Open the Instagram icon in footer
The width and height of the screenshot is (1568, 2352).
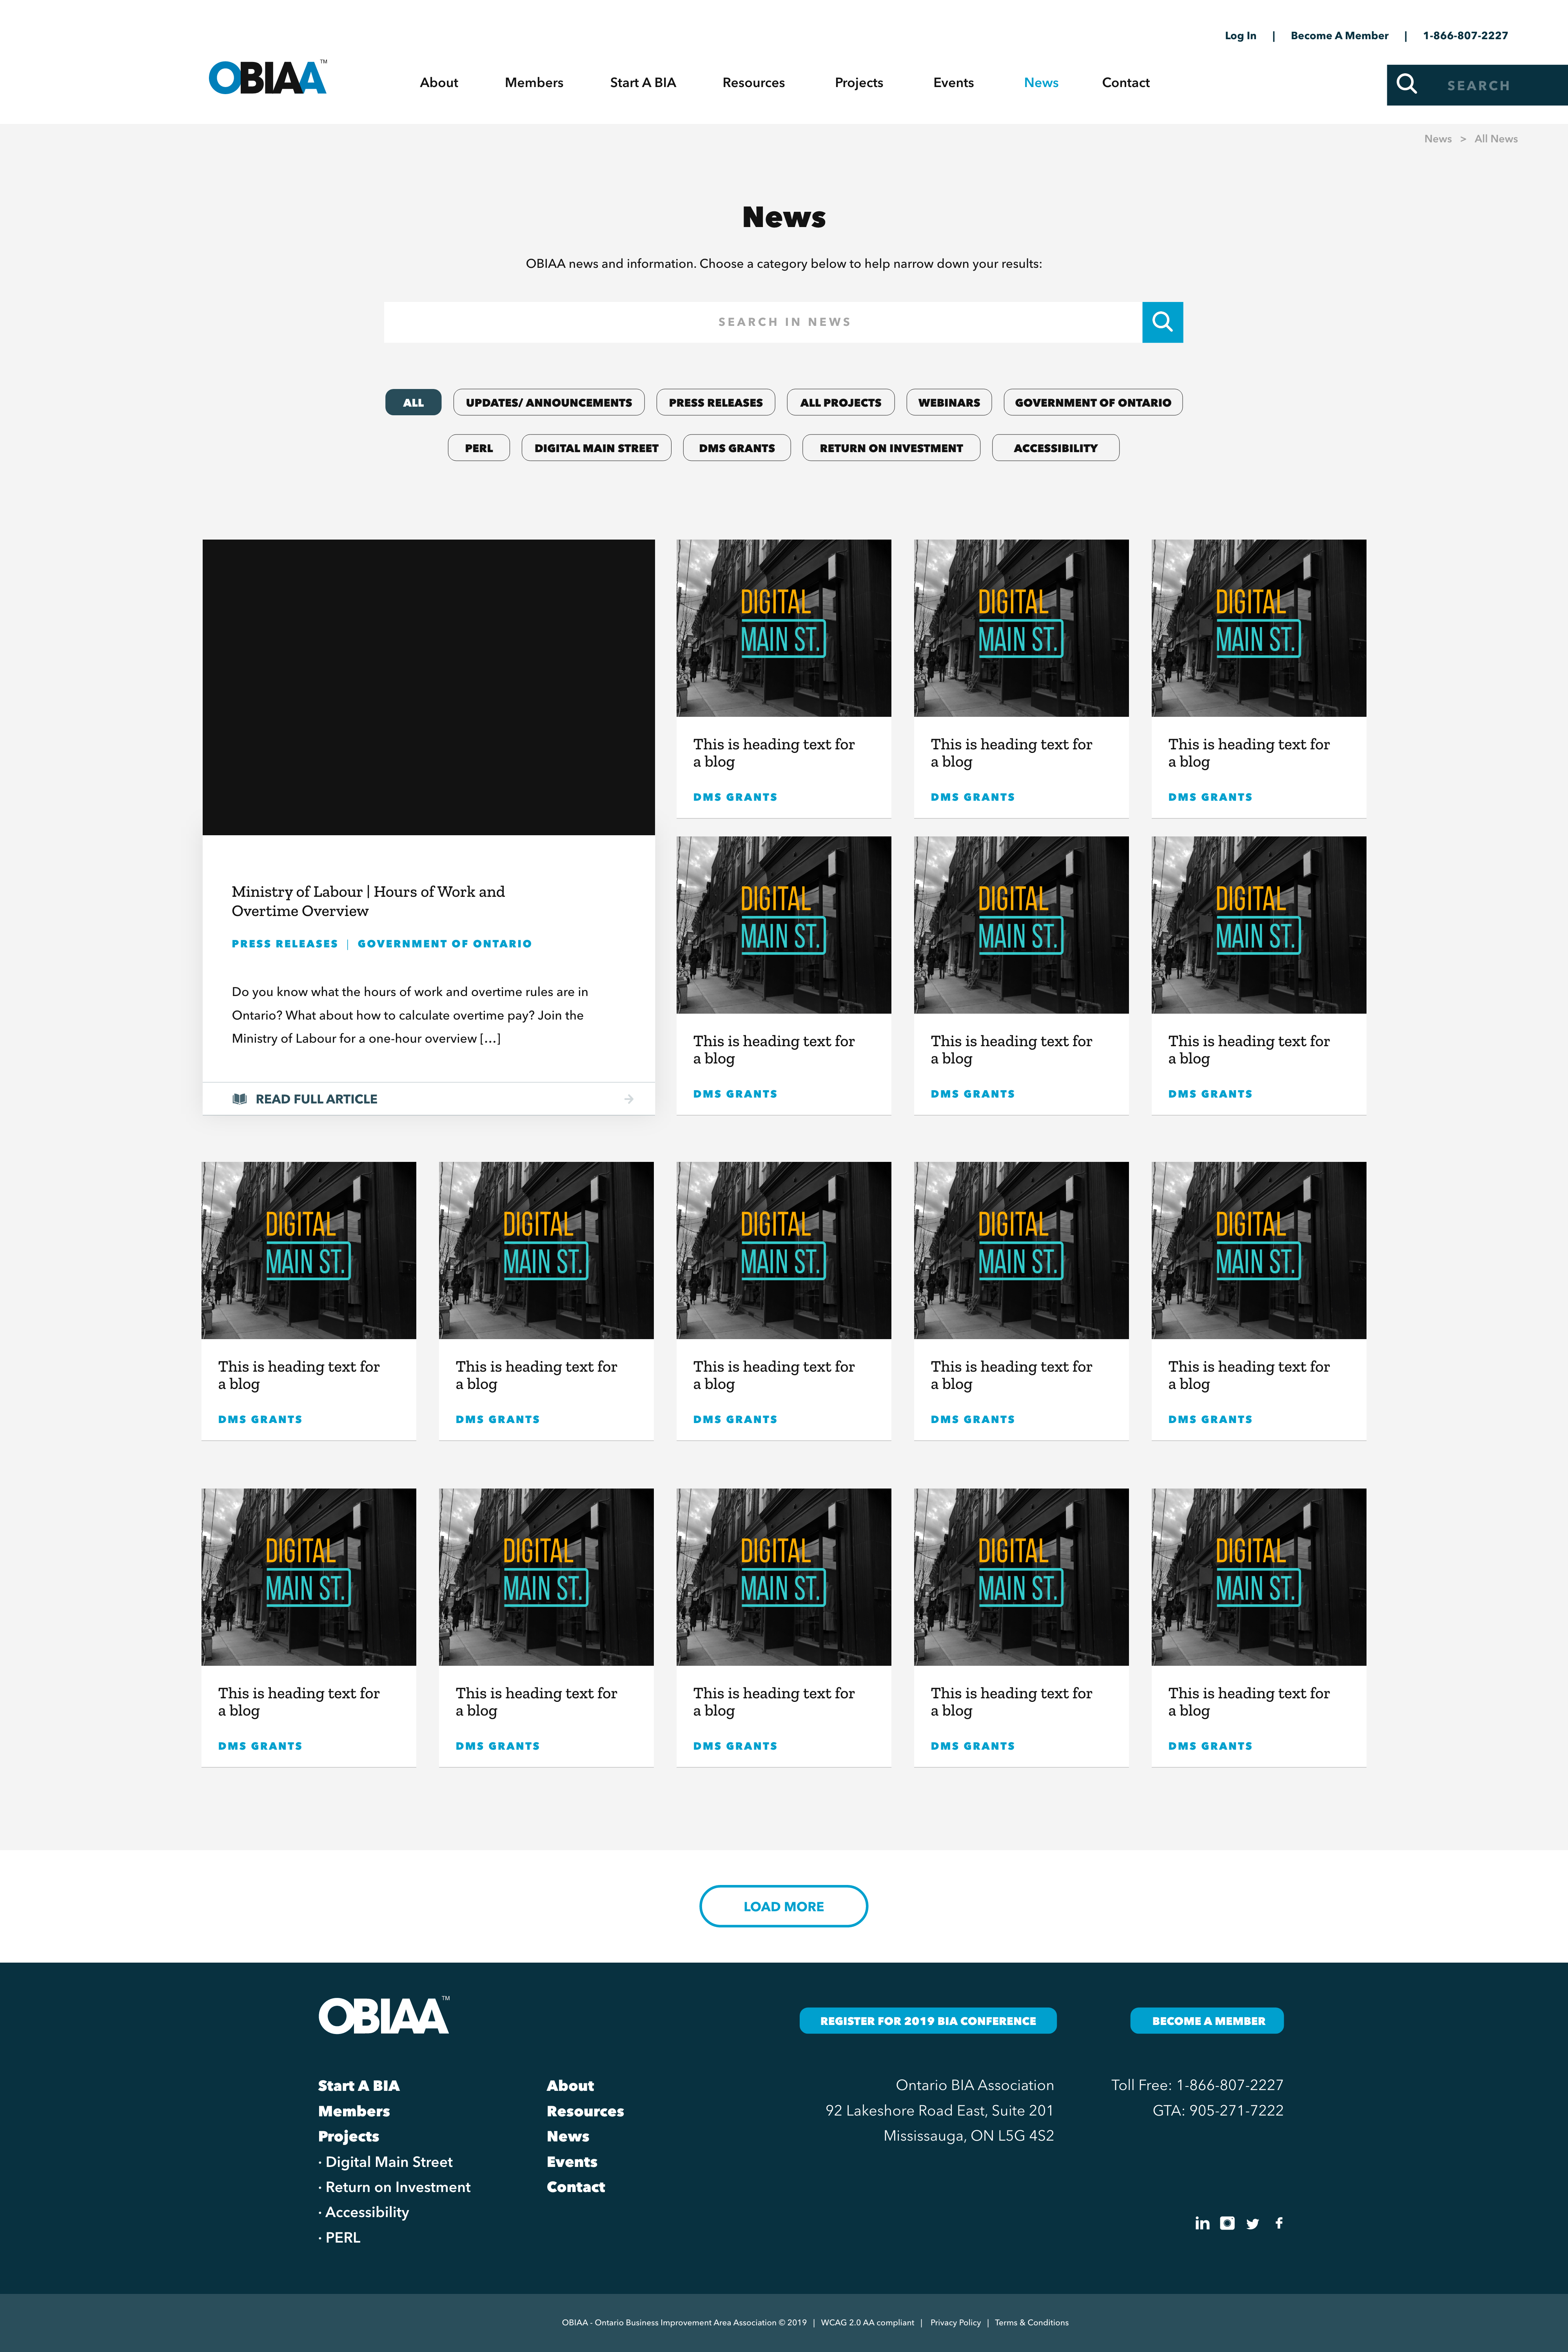point(1227,2223)
